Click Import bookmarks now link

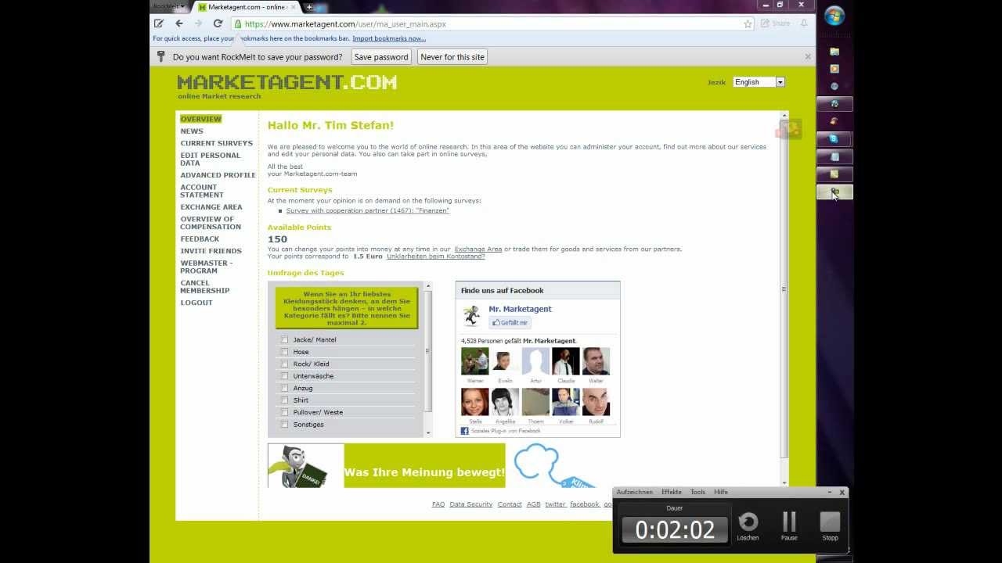tap(389, 38)
